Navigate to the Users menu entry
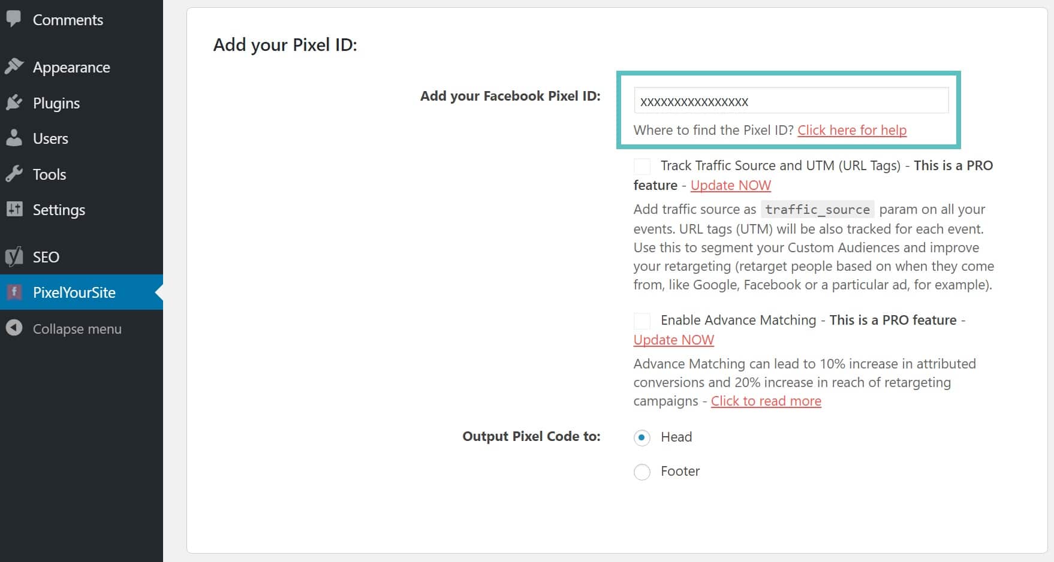The width and height of the screenshot is (1054, 562). [x=50, y=138]
